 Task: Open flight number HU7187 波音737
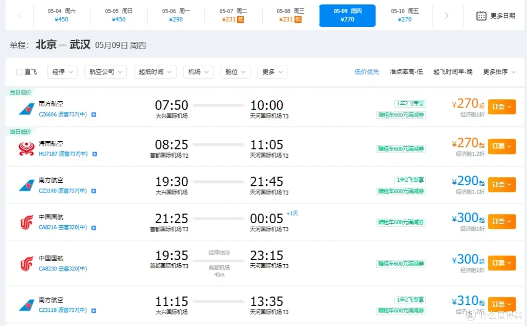tap(63, 154)
